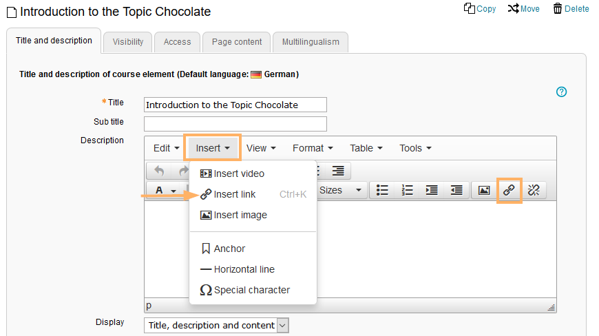Open the help question mark icon
This screenshot has height=336, width=599.
click(561, 92)
